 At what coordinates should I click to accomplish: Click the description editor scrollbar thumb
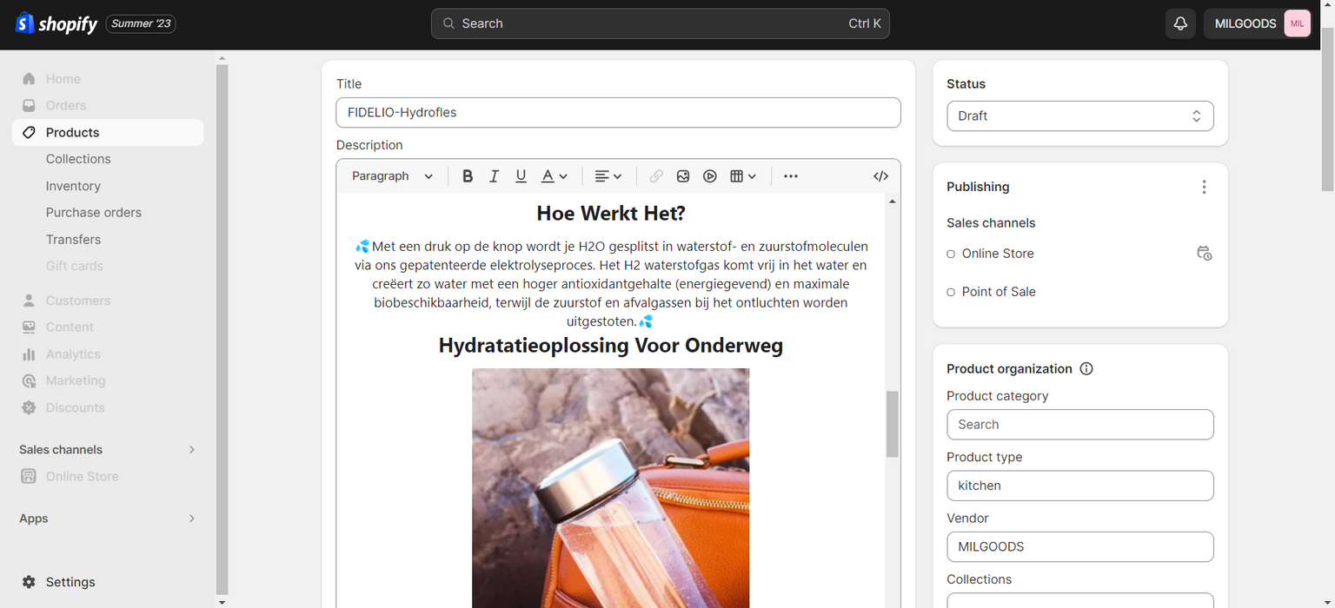pyautogui.click(x=893, y=424)
